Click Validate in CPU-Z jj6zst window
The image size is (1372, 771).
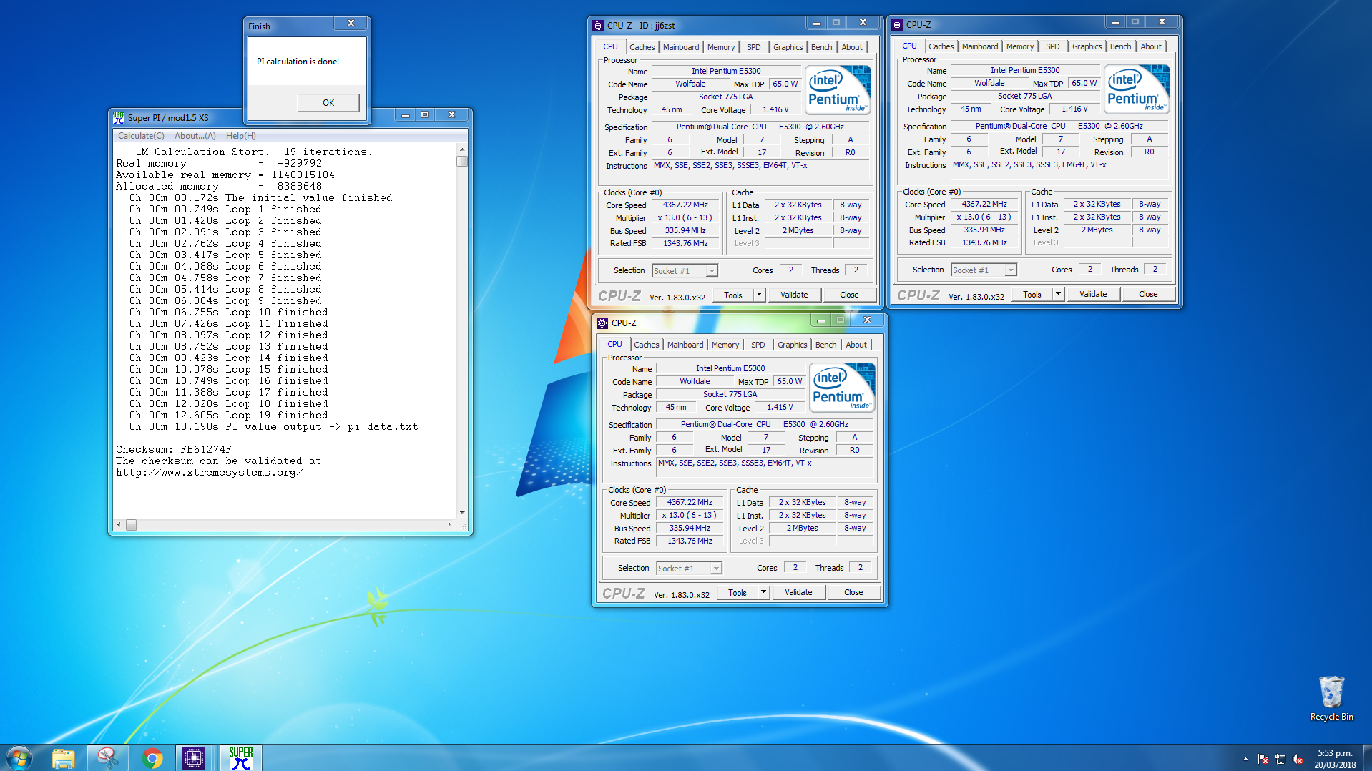click(794, 295)
